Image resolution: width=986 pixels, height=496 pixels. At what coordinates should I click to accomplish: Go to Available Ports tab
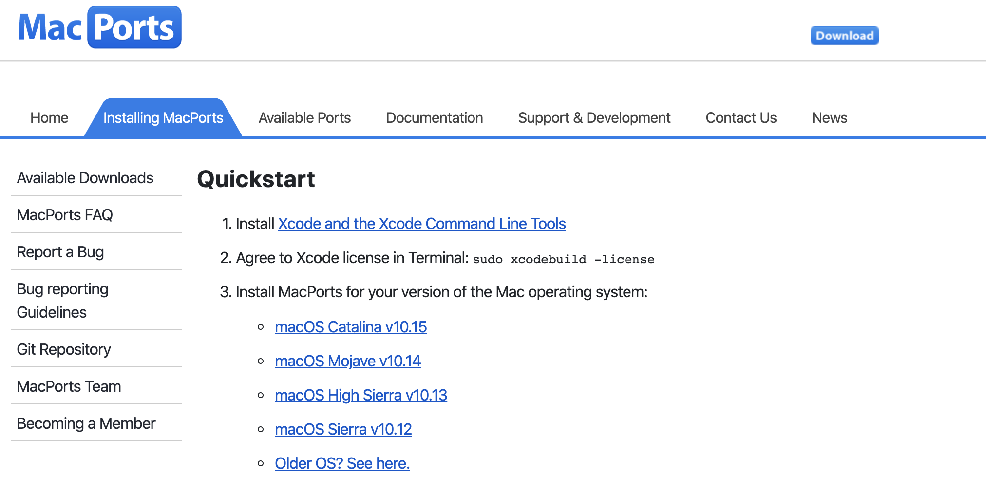point(304,118)
